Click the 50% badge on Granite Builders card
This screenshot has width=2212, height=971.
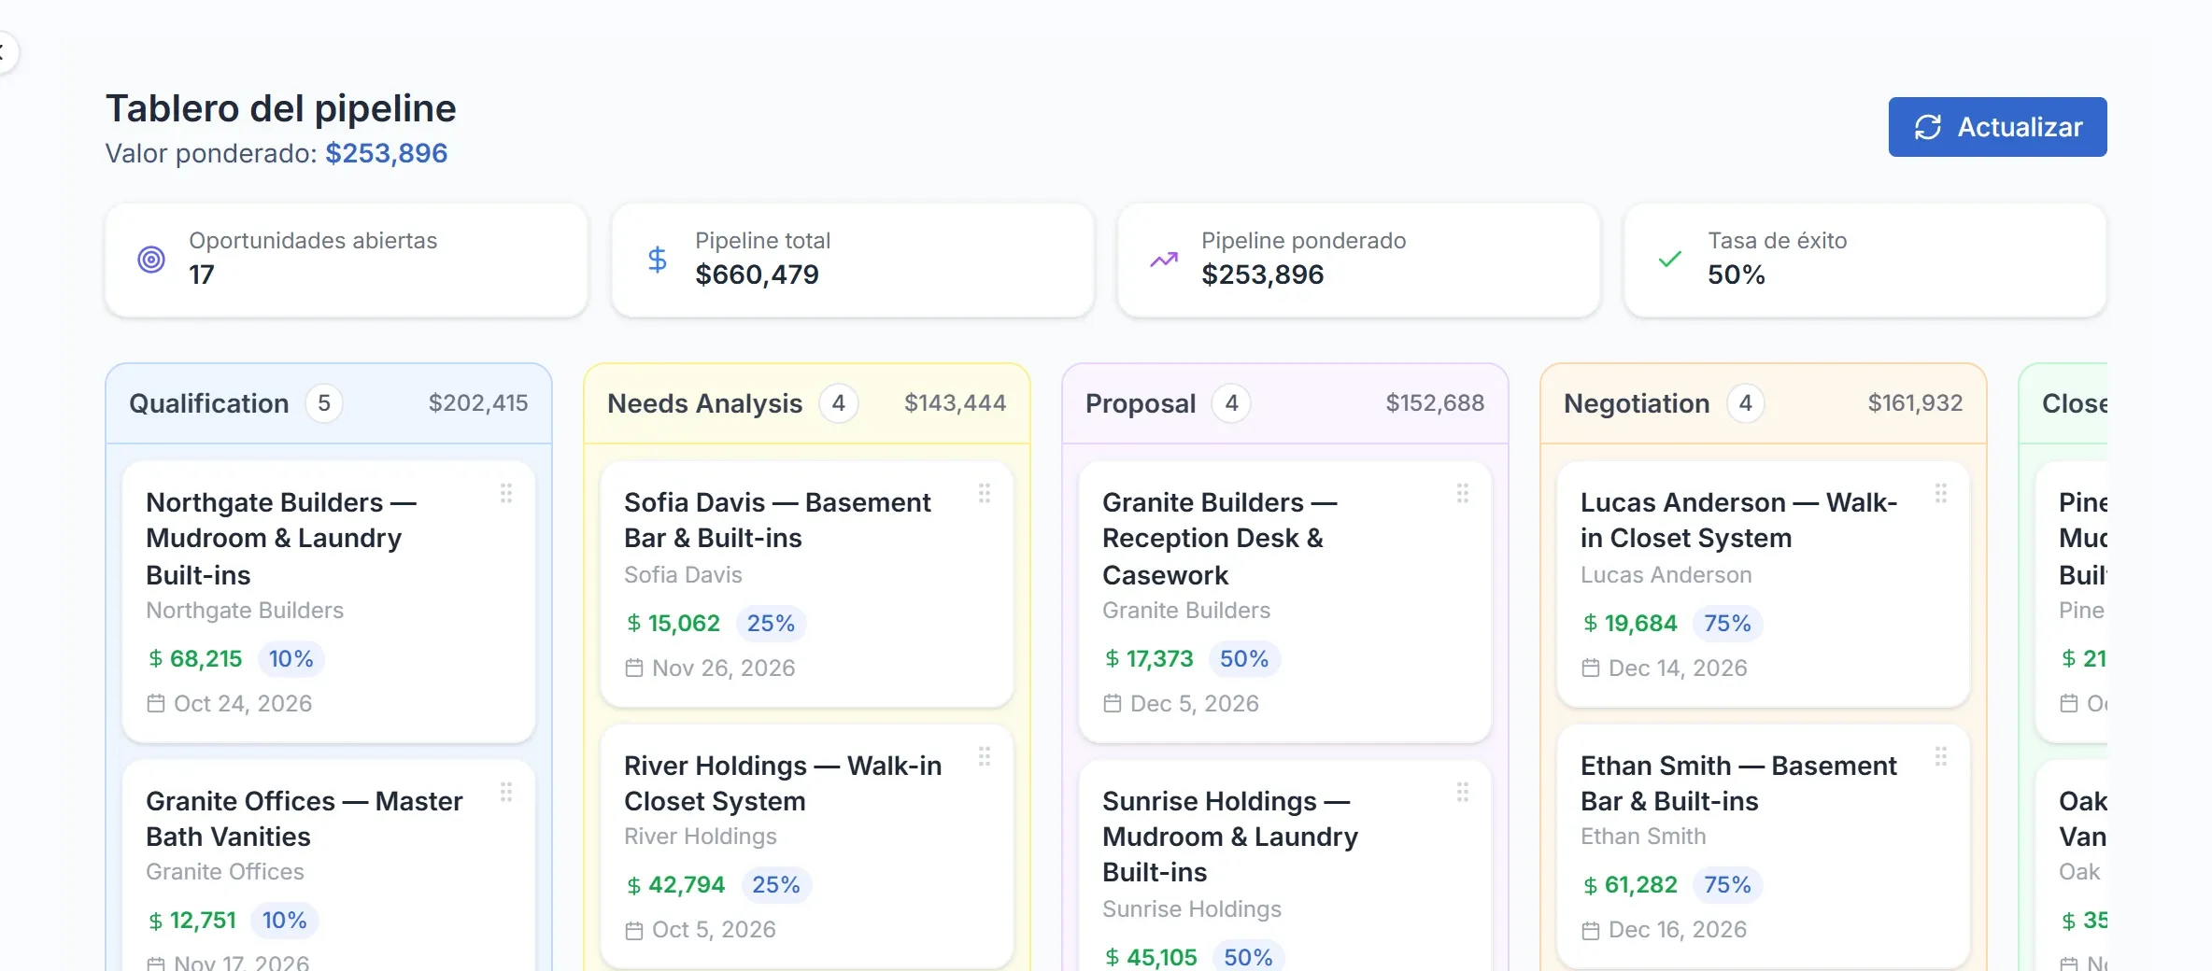(x=1244, y=659)
